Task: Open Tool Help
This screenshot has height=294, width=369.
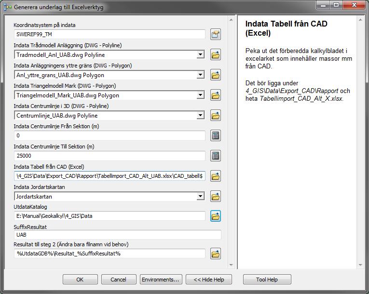Action: 267,280
